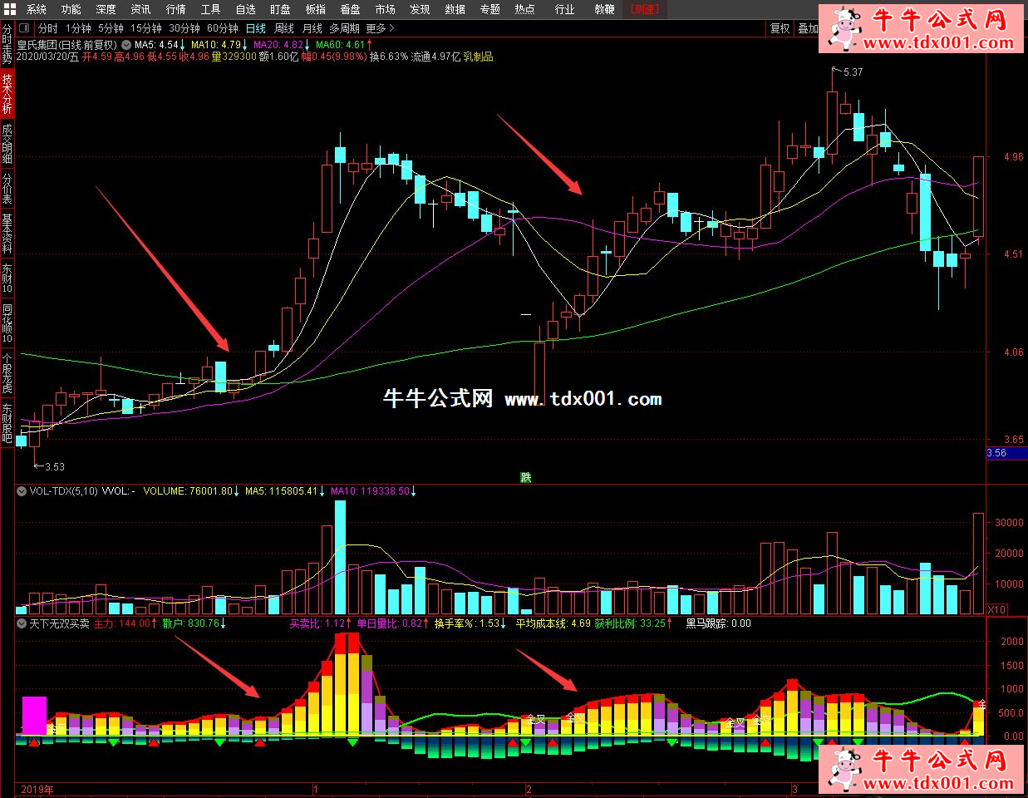
Task: Click the panel layout icon beside 分时
Action: coord(24,28)
